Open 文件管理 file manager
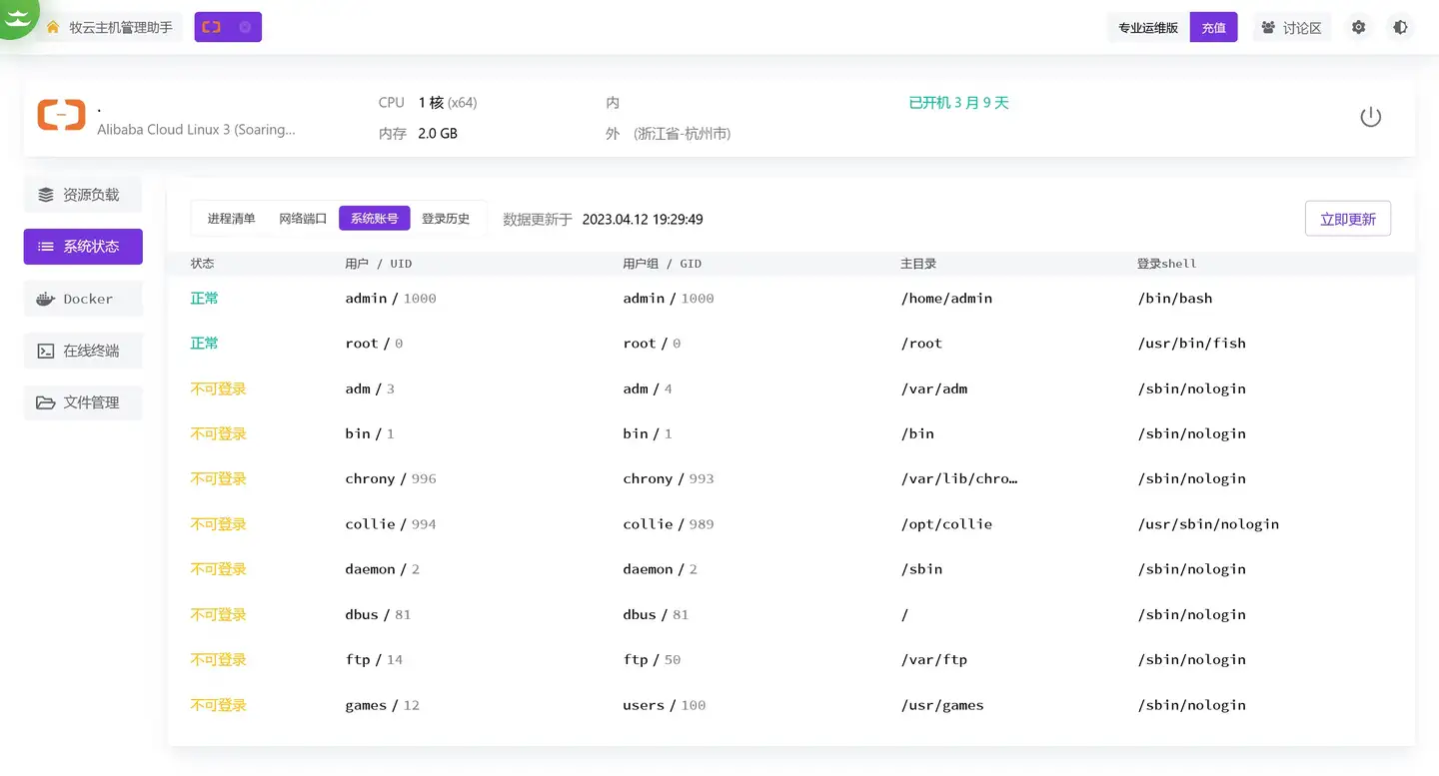This screenshot has height=776, width=1439. pos(83,402)
